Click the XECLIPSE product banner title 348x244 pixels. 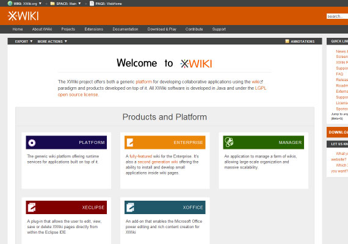click(x=93, y=207)
